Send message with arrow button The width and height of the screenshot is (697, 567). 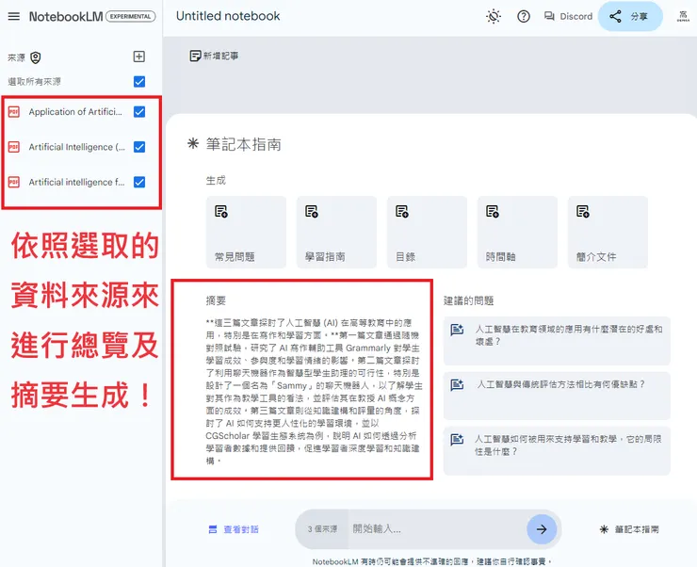542,529
